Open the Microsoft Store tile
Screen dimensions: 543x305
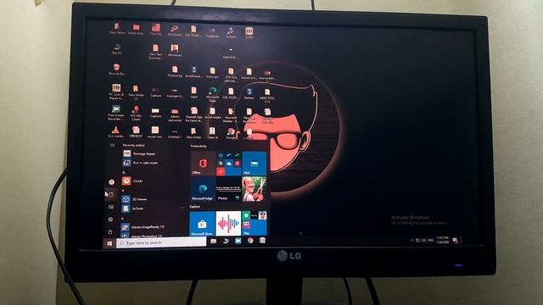click(x=202, y=224)
